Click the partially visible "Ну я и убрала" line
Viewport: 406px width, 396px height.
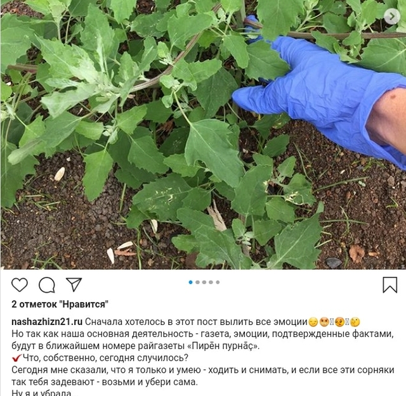coord(42,393)
